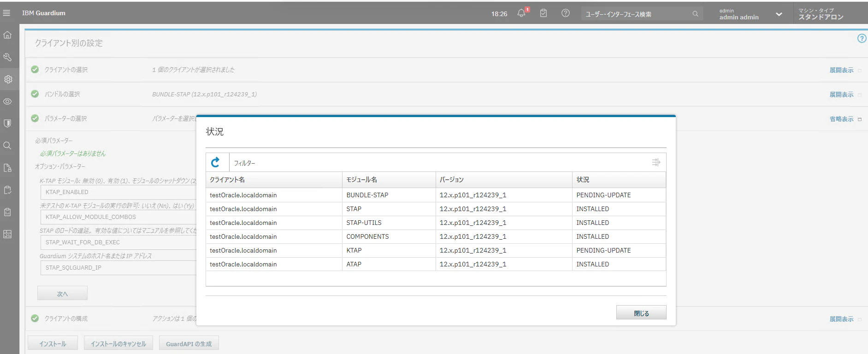Select the STAP-UTILS module cell
Image resolution: width=868 pixels, height=354 pixels.
pos(389,223)
